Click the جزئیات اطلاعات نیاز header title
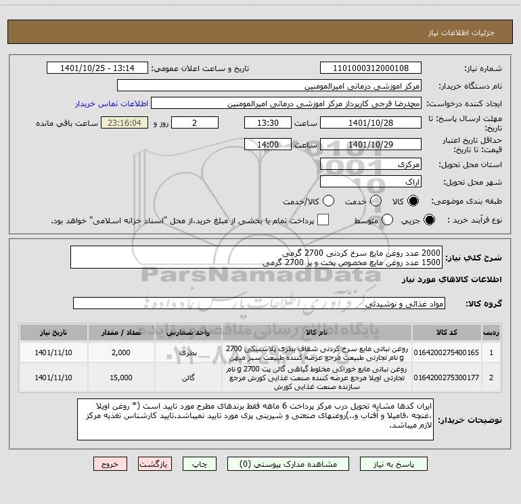This screenshot has height=504, width=521. pyautogui.click(x=461, y=32)
